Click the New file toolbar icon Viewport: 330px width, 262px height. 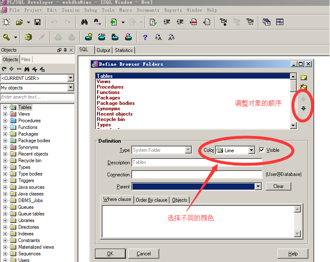[x=6, y=22]
